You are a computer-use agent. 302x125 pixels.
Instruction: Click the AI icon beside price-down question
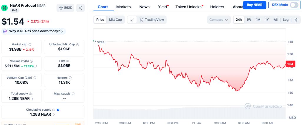pyautogui.click(x=5, y=31)
